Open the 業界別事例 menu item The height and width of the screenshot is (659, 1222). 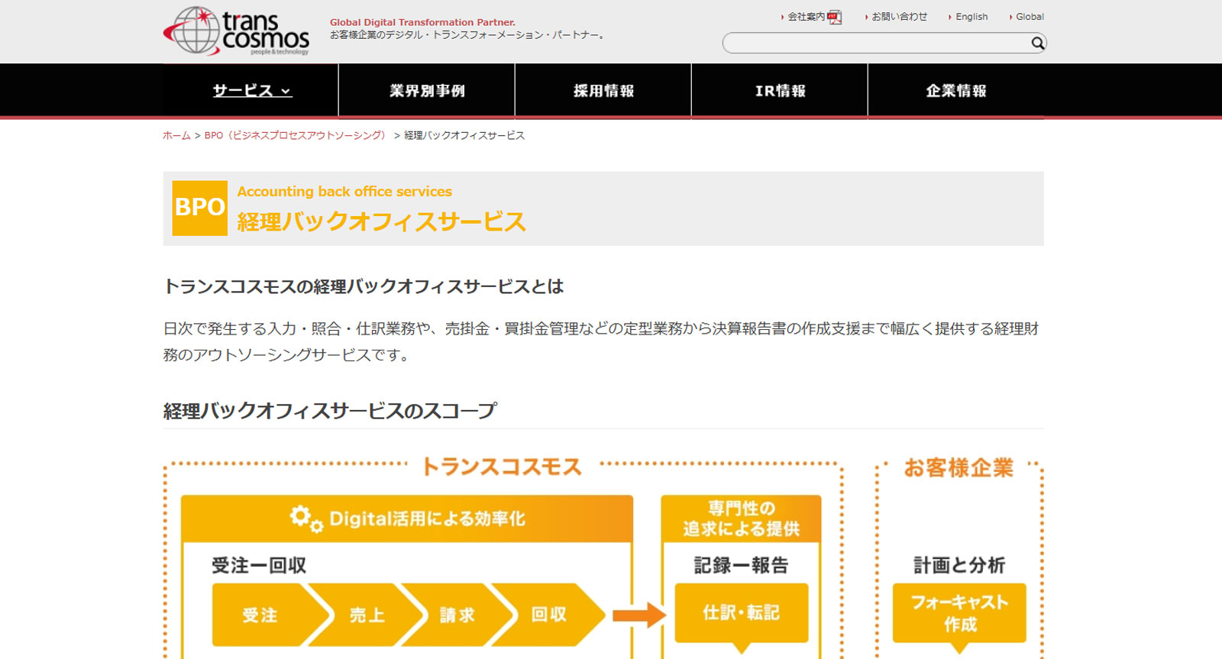(x=427, y=91)
